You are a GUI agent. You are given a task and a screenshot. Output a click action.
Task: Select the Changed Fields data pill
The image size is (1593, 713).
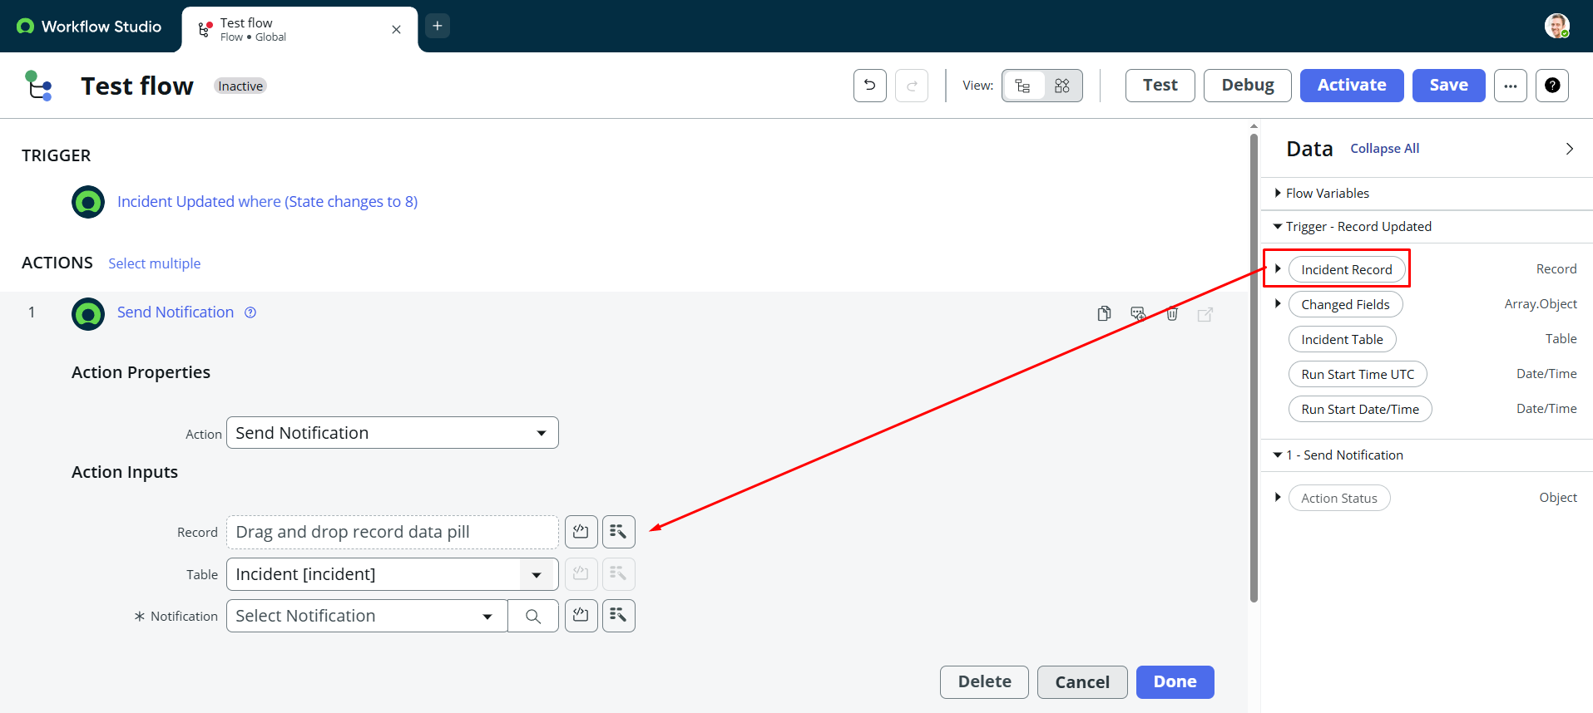[1346, 304]
